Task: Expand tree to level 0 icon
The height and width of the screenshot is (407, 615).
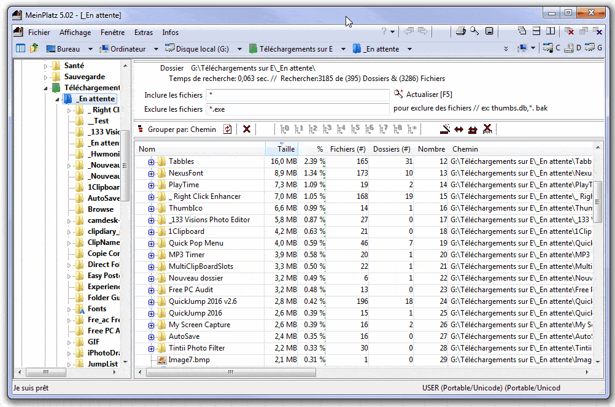Action: pos(285,129)
